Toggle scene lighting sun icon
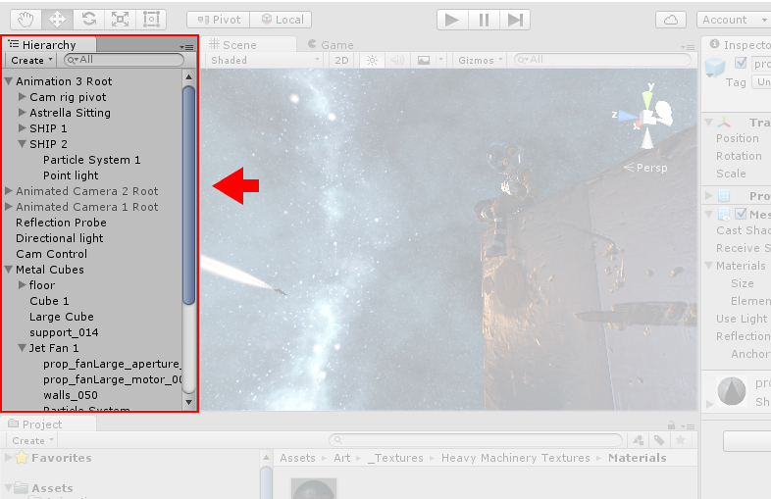The image size is (771, 499). (x=372, y=60)
